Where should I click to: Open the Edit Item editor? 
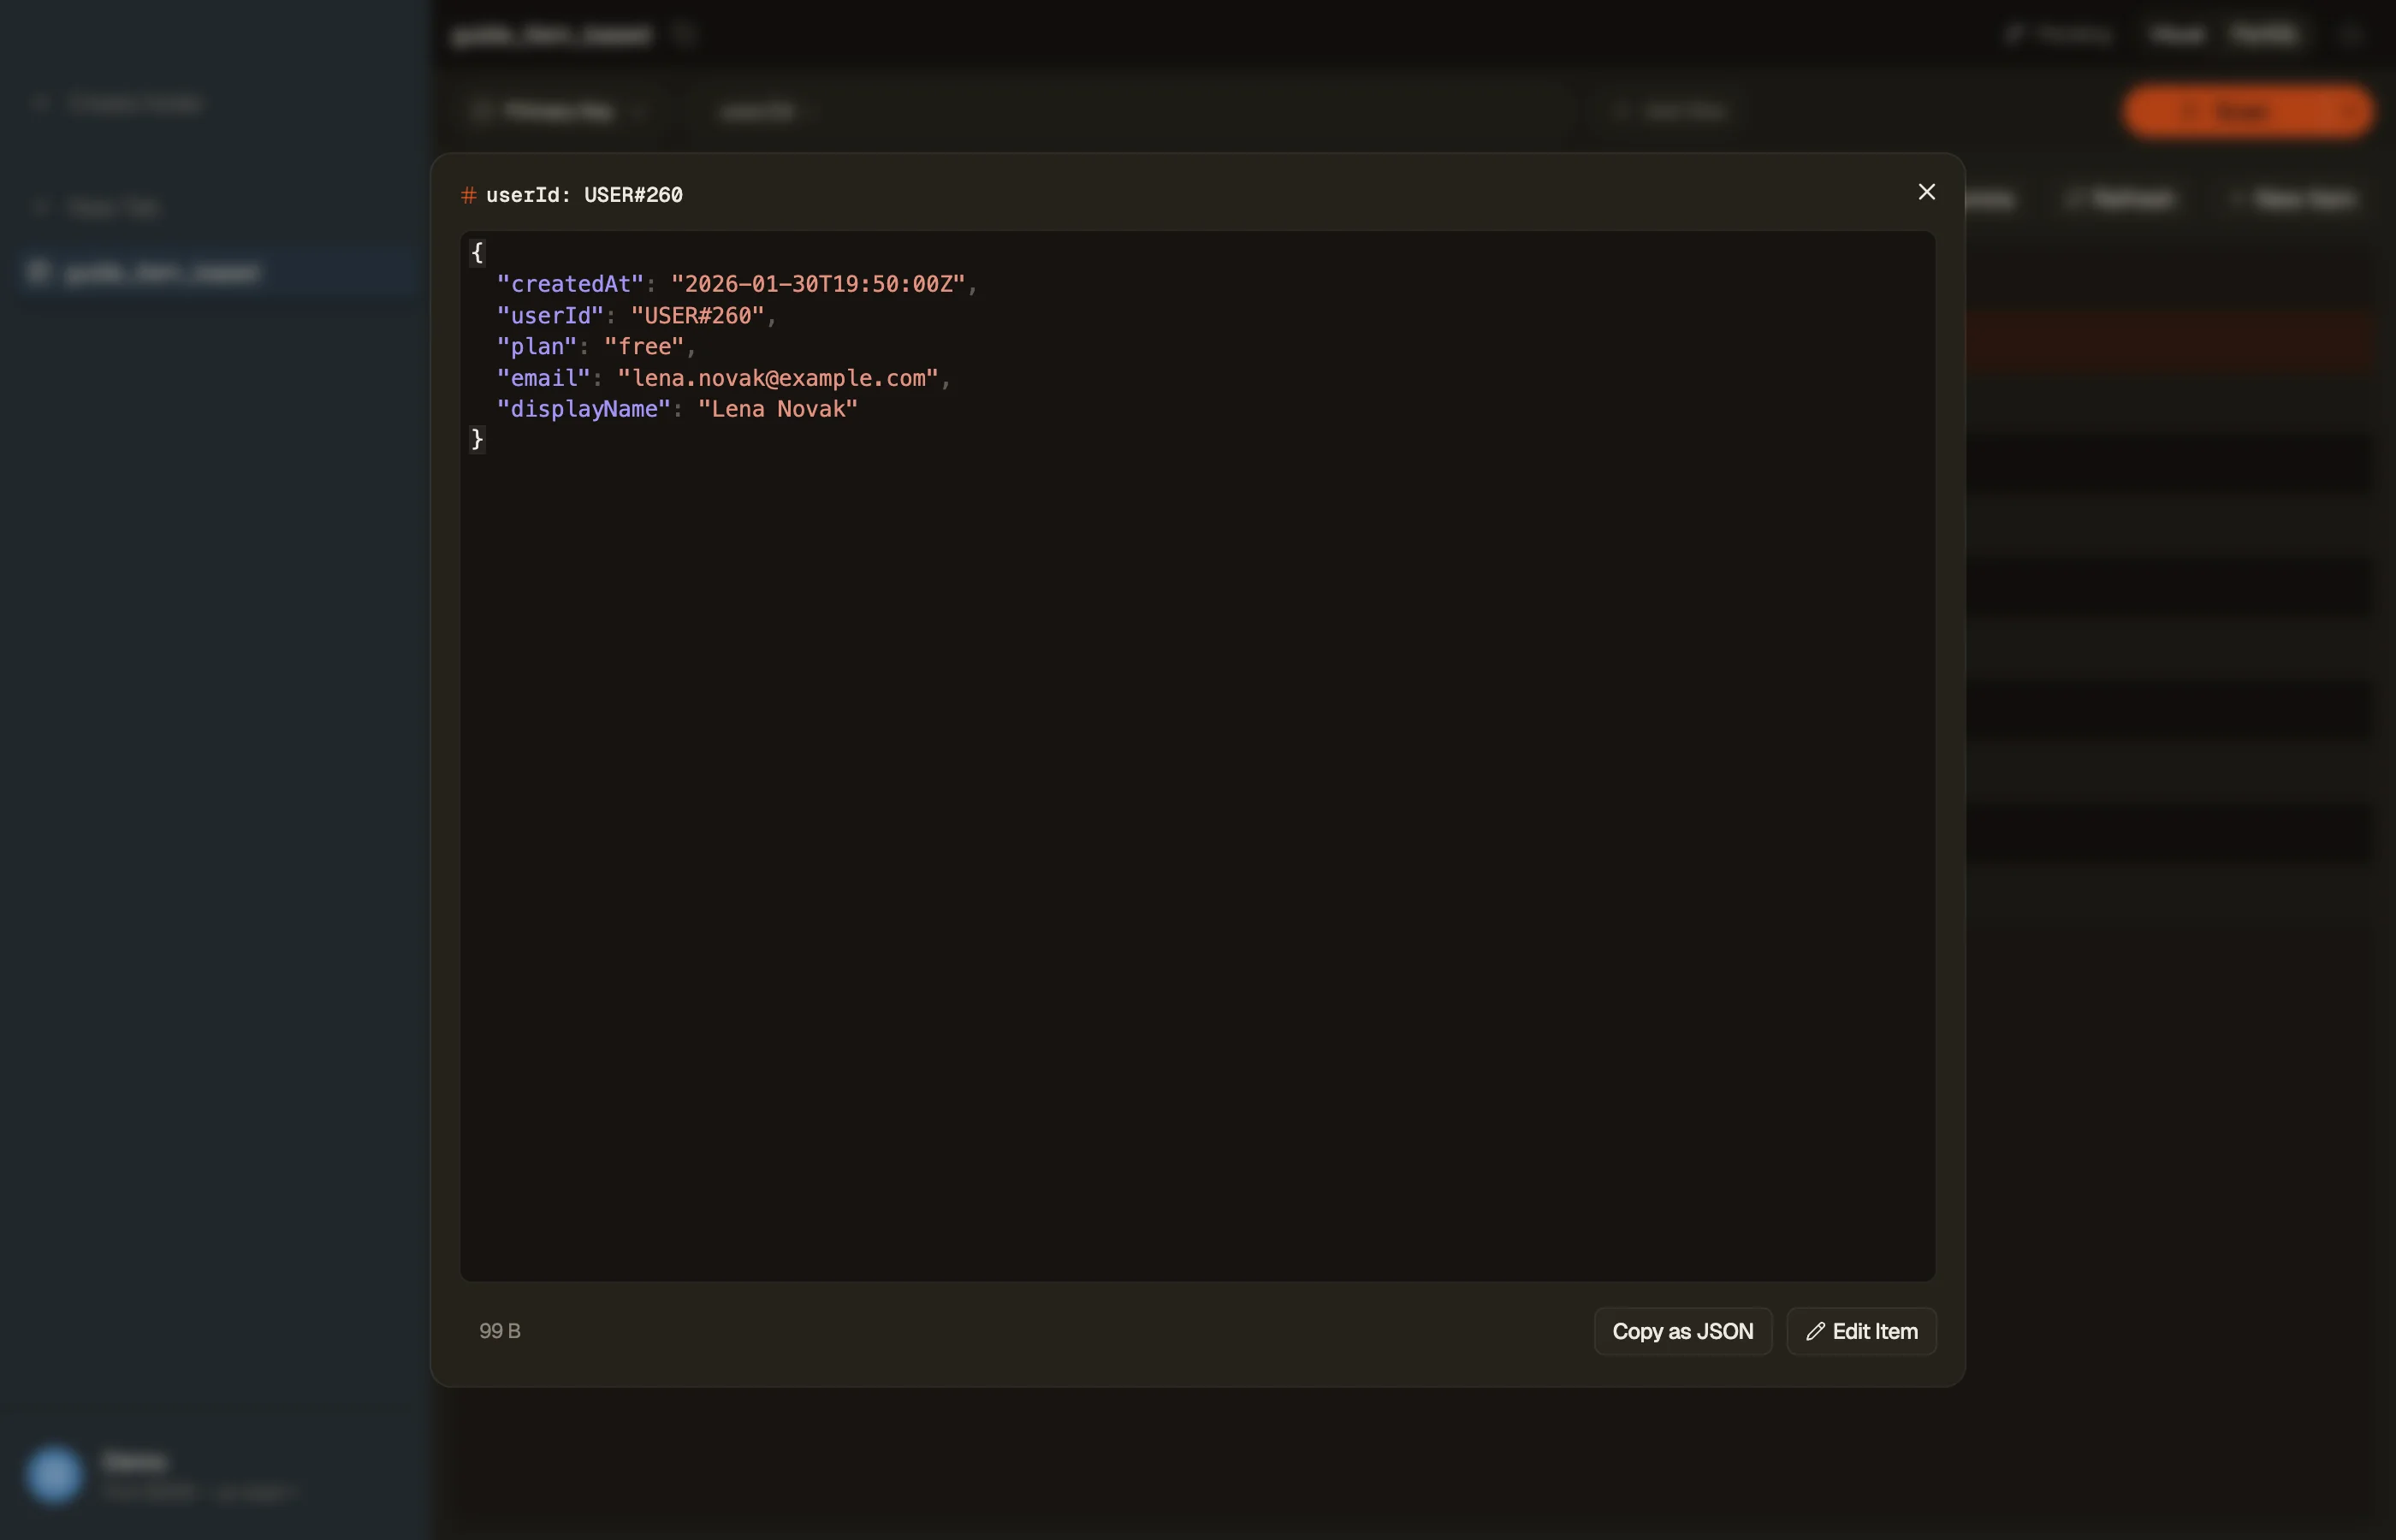tap(1861, 1331)
